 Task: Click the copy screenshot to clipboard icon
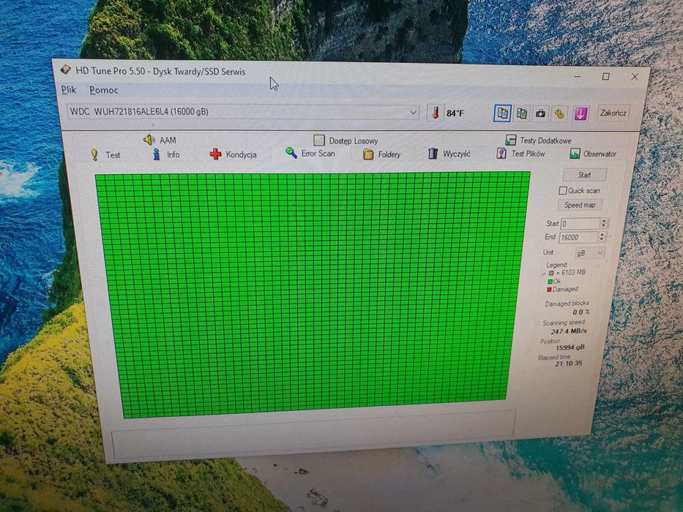click(521, 113)
